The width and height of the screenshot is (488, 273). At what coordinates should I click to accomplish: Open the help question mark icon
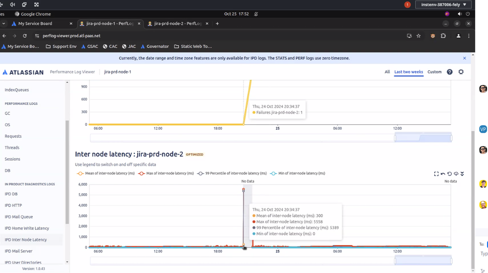pos(450,72)
